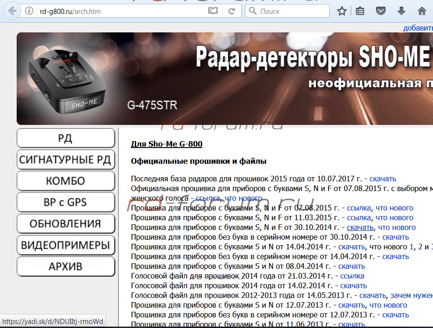The image size is (433, 328).
Task: Download the 11.06.2013 firmware
Action: click(351, 324)
